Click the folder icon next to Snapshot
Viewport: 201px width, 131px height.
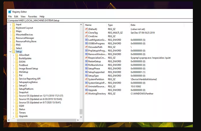coord(17,92)
